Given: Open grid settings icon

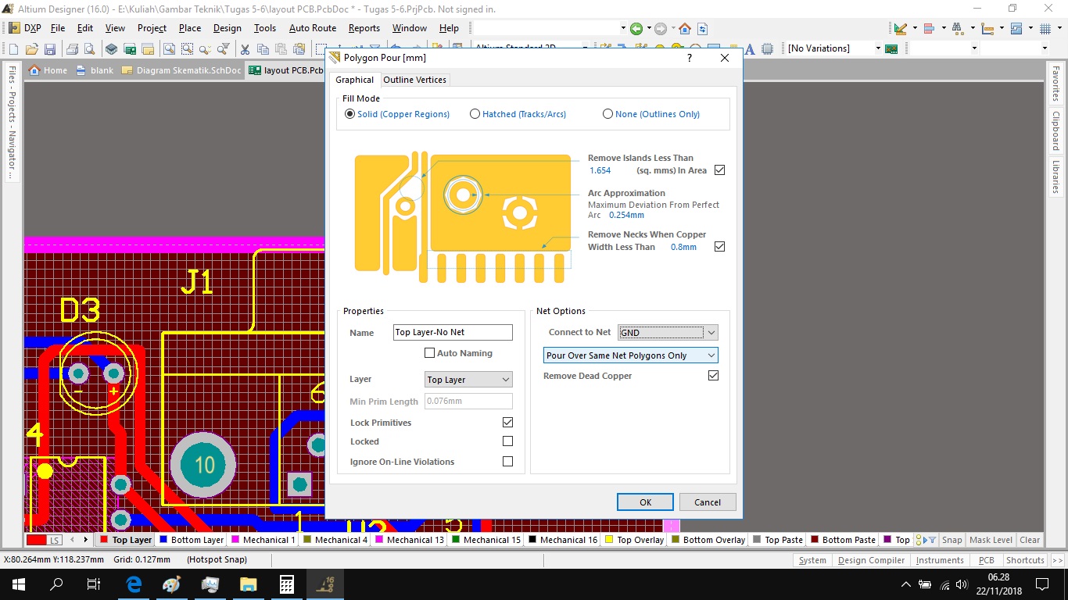Looking at the screenshot, I should [1045, 28].
